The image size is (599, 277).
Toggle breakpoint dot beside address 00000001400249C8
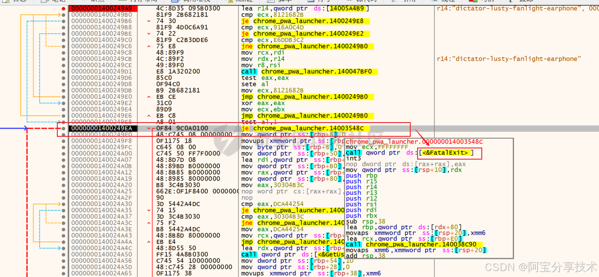point(64,52)
